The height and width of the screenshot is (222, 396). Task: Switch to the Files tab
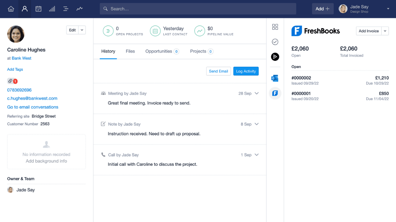point(130,51)
